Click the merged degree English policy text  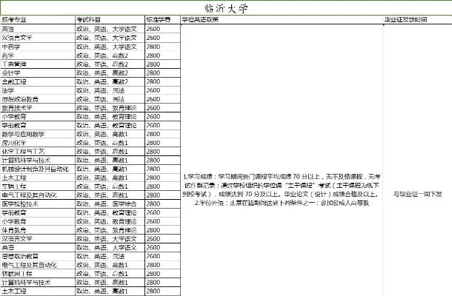[282, 189]
